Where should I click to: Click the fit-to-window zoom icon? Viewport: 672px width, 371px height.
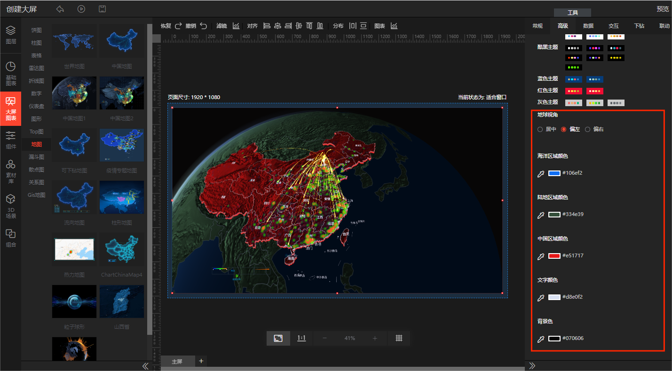(x=278, y=338)
